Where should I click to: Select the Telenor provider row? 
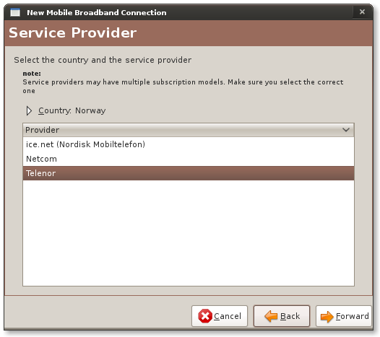189,173
